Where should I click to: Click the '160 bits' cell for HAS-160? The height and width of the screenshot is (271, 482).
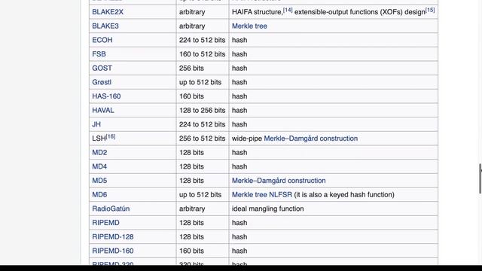tap(203, 96)
